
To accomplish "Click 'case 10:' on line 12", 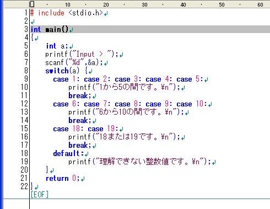I will pyautogui.click(x=192, y=104).
